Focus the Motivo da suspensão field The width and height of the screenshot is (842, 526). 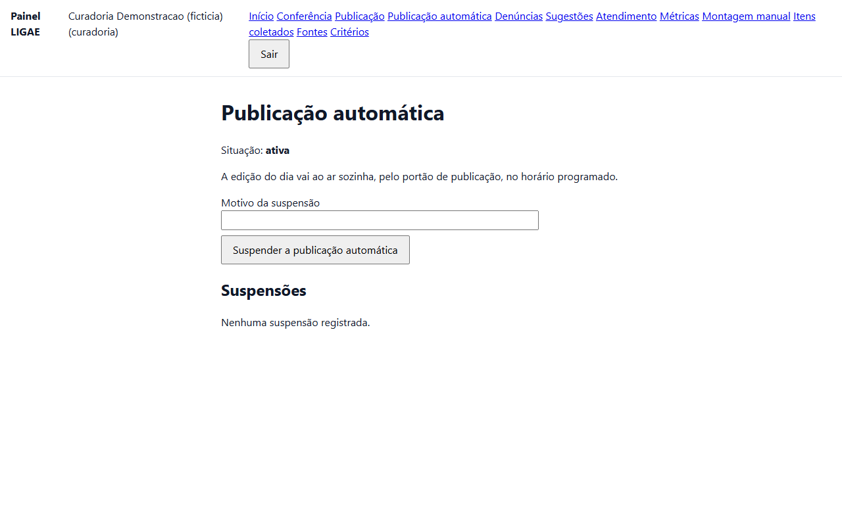[x=380, y=220]
